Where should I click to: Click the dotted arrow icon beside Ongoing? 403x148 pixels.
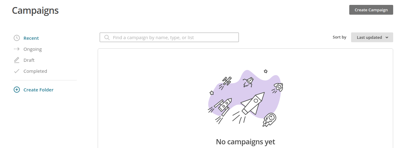click(x=17, y=49)
